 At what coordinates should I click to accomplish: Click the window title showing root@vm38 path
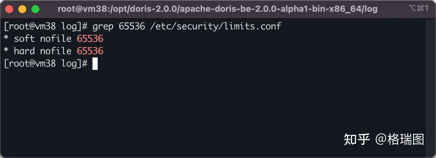coord(218,9)
